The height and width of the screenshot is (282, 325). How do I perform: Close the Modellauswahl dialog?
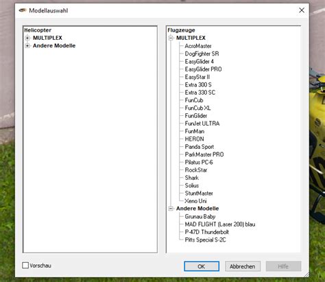302,10
